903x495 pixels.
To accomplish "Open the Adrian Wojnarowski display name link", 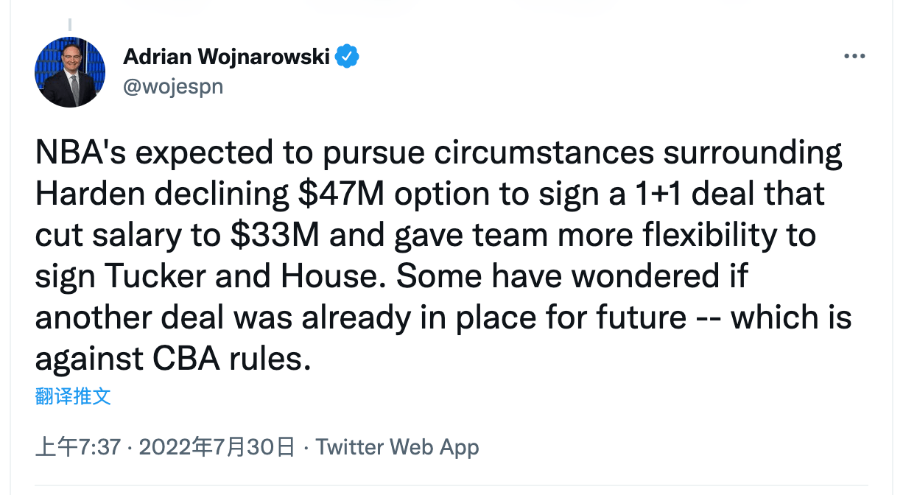I will (x=227, y=56).
